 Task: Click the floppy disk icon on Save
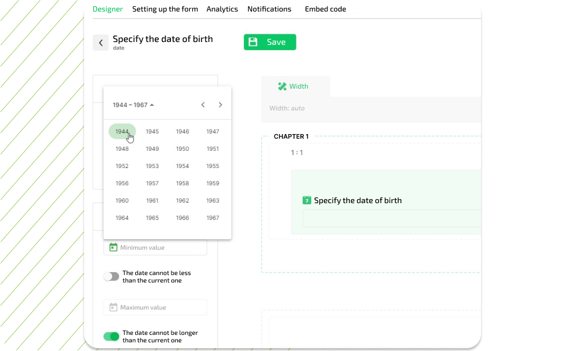(253, 42)
